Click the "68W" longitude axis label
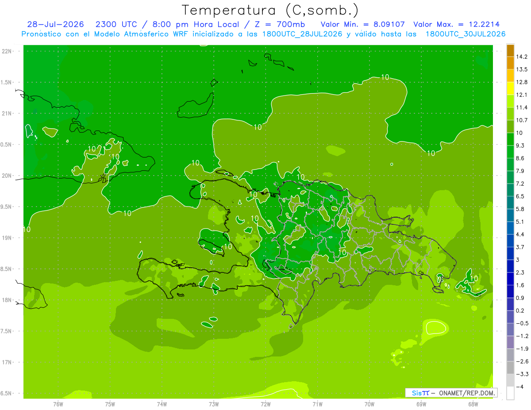The height and width of the screenshot is (410, 531). [x=473, y=404]
